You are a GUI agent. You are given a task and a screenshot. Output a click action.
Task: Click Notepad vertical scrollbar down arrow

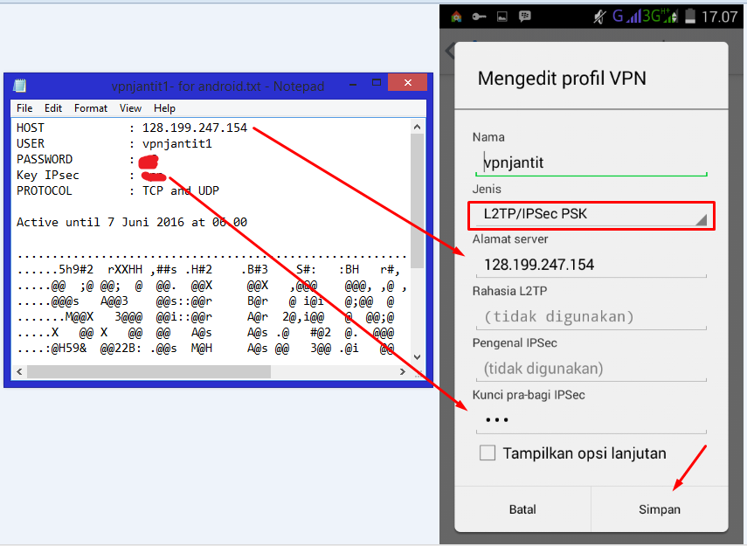click(417, 356)
